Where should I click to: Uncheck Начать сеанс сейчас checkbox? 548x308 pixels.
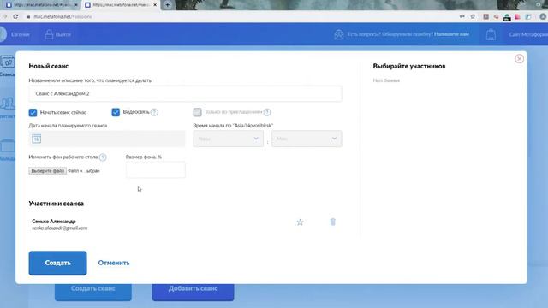tap(33, 112)
